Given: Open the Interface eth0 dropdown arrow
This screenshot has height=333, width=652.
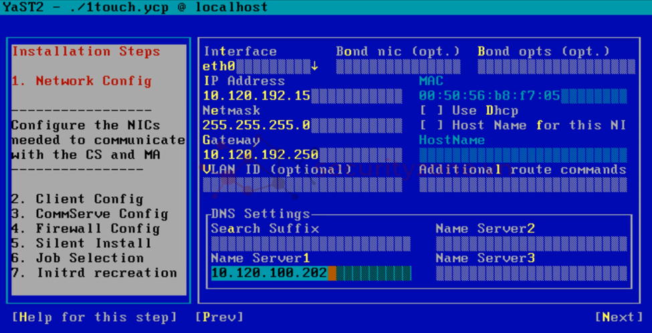Looking at the screenshot, I should point(314,67).
